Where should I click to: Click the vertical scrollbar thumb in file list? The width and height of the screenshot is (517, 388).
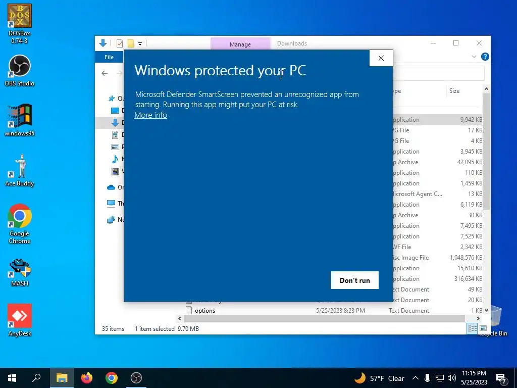(486, 151)
